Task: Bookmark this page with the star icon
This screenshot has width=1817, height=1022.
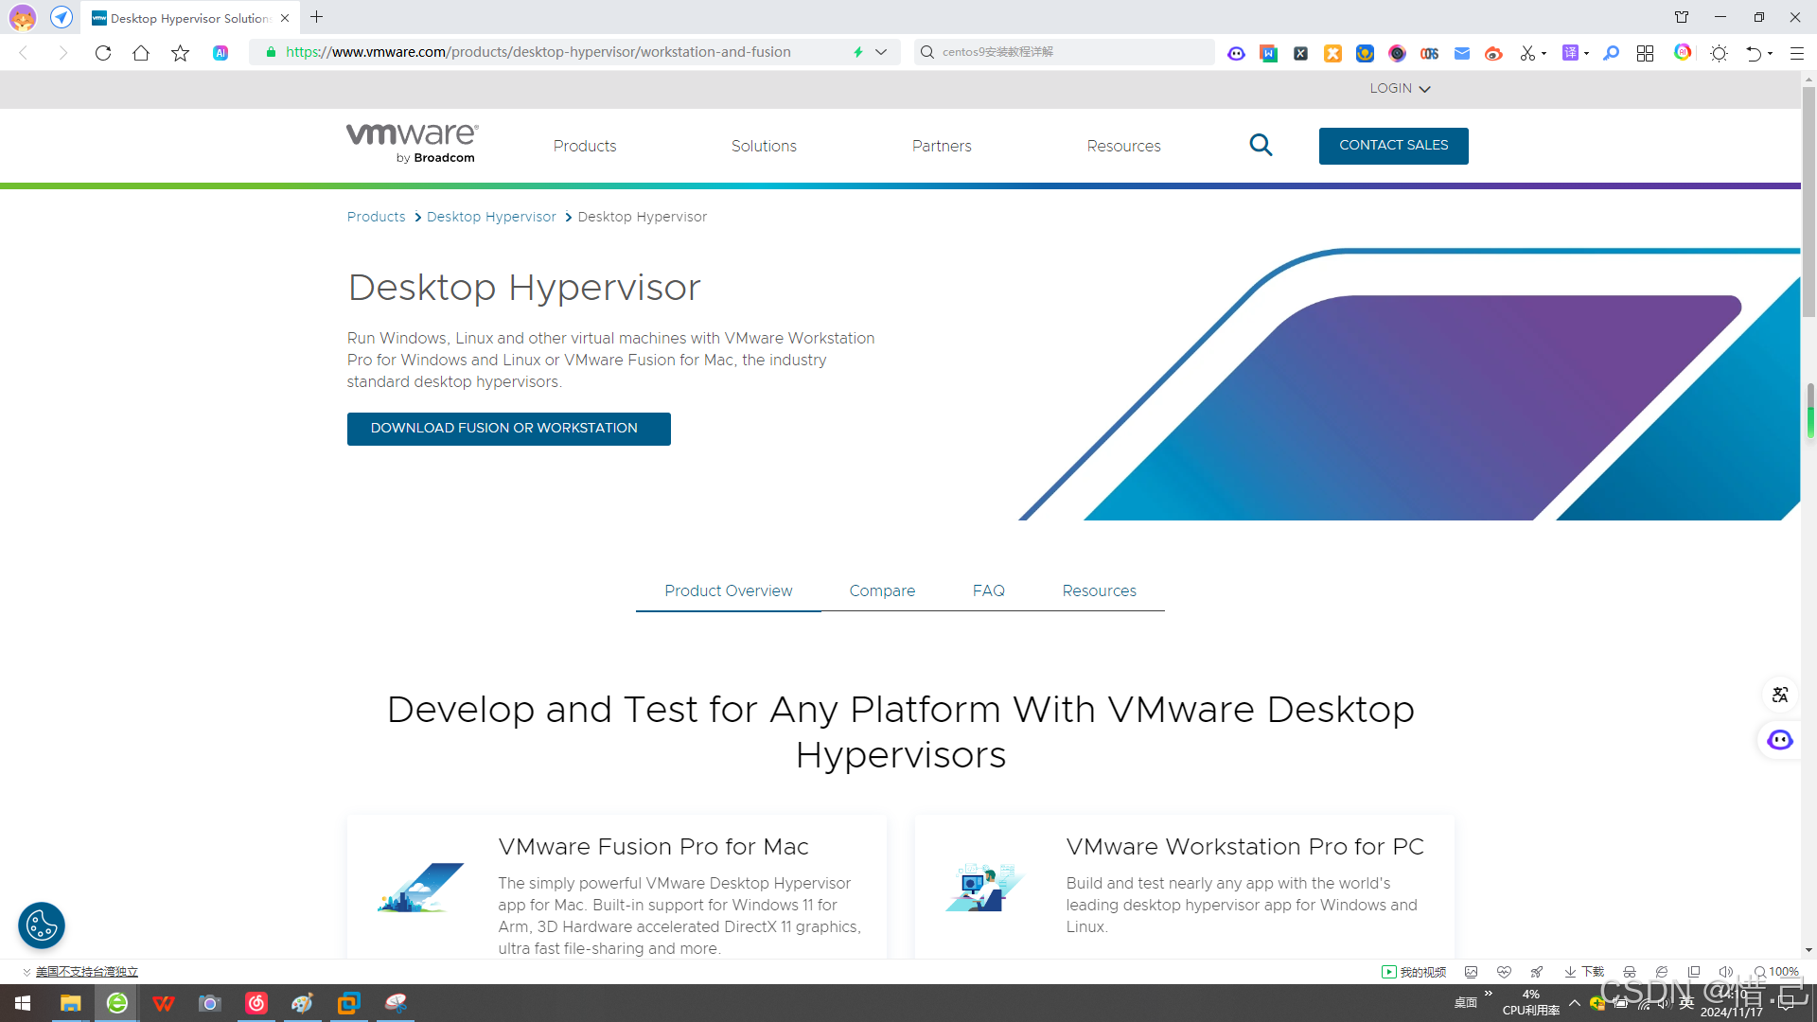Action: click(x=180, y=53)
